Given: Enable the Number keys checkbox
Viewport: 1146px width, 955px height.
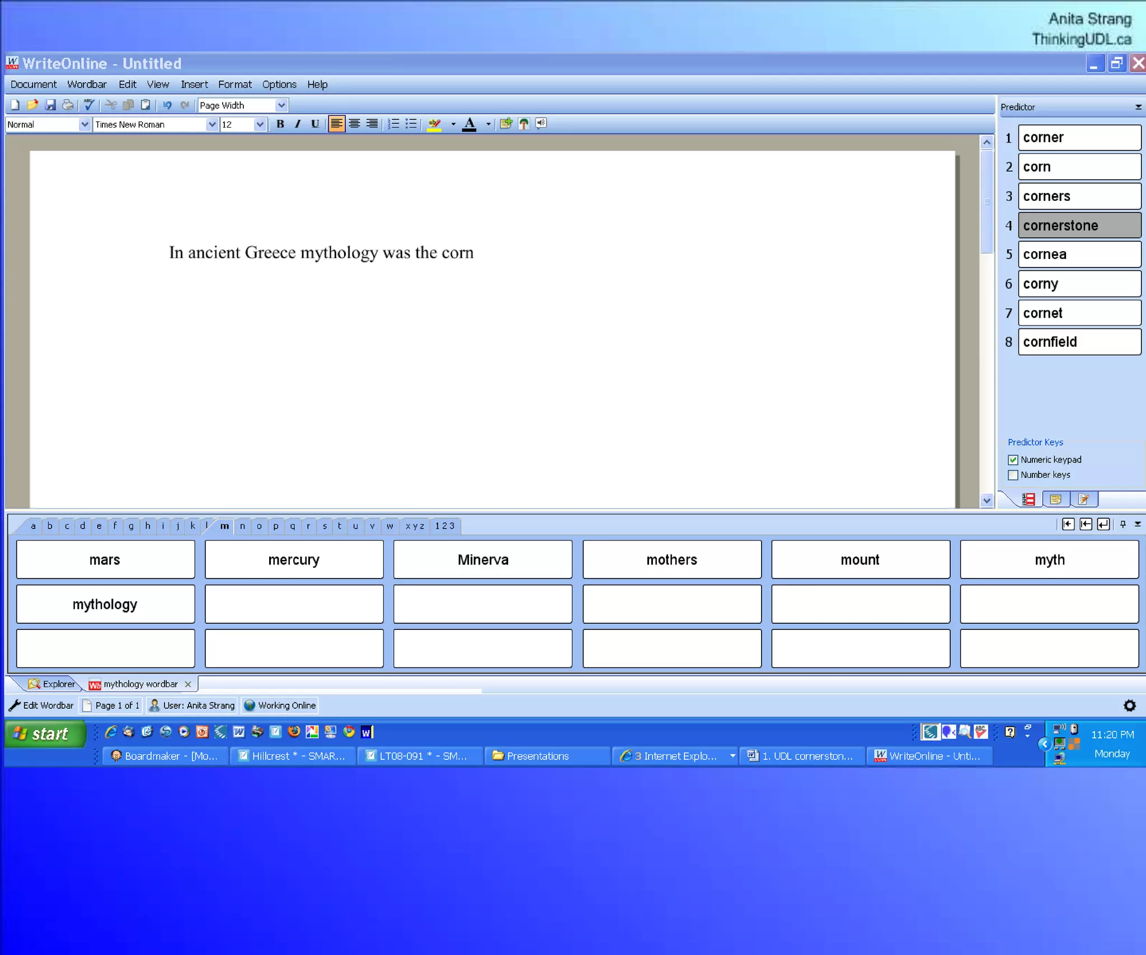Looking at the screenshot, I should tap(1013, 475).
